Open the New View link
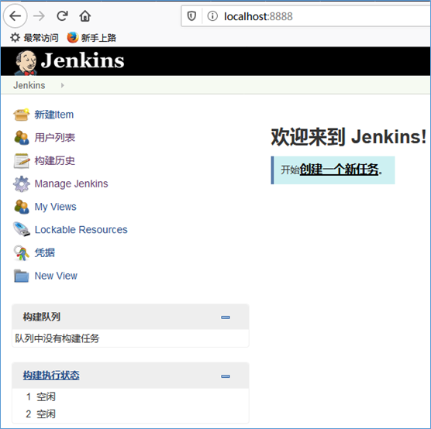Image resolution: width=431 pixels, height=429 pixels. tap(56, 276)
